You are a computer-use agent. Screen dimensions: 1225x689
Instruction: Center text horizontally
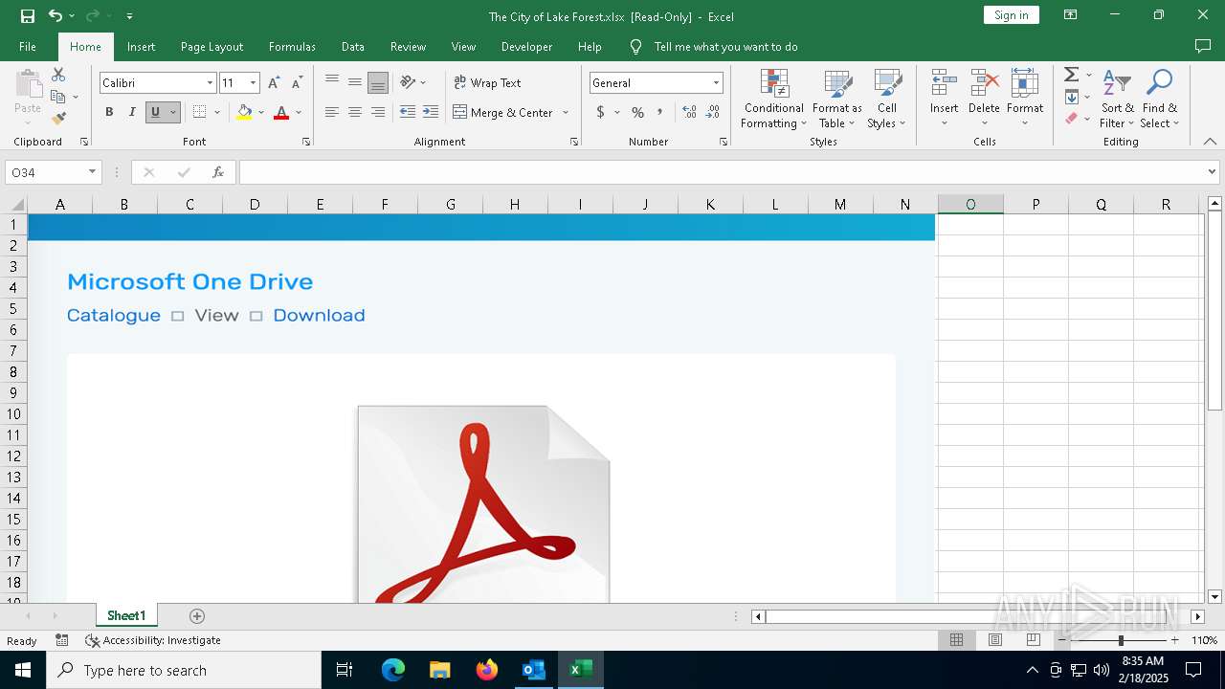point(355,112)
